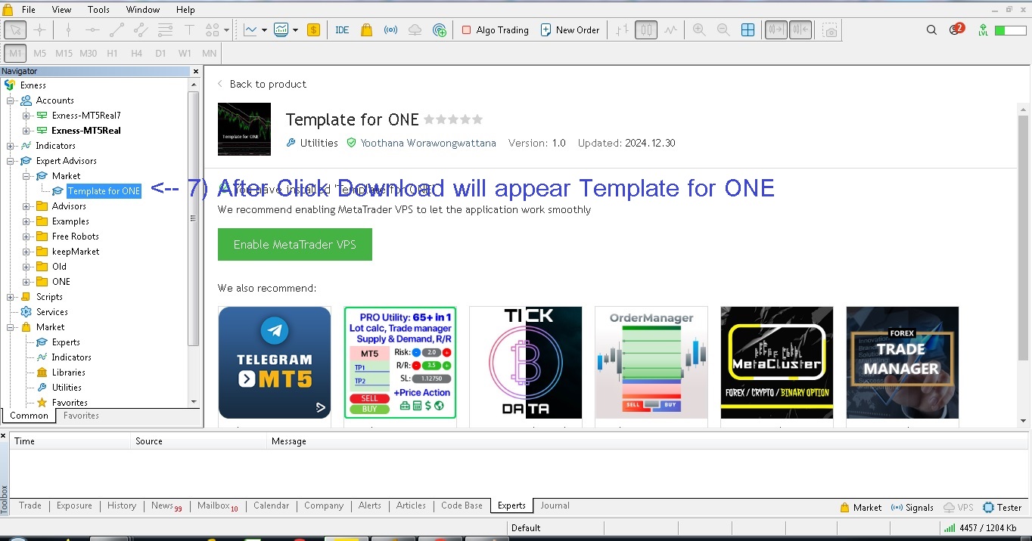Image resolution: width=1032 pixels, height=541 pixels.
Task: Open the IDE MetaEditor button
Action: click(x=342, y=30)
